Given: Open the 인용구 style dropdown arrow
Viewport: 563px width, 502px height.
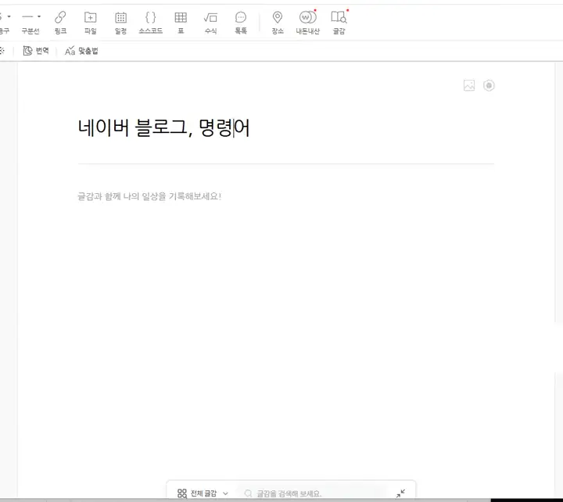Looking at the screenshot, I should (x=9, y=16).
